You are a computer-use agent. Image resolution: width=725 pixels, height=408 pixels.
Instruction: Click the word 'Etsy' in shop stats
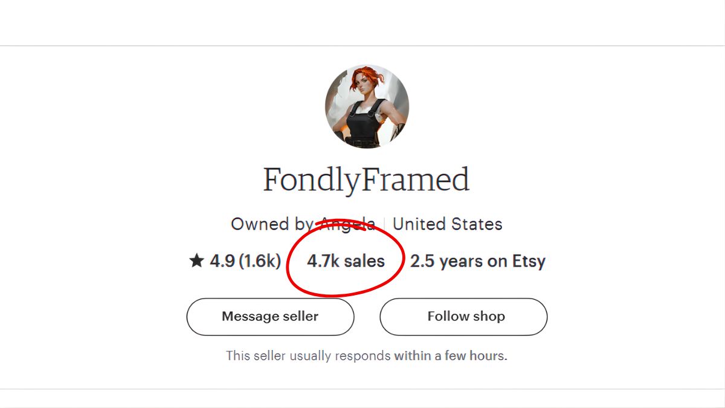pyautogui.click(x=529, y=261)
